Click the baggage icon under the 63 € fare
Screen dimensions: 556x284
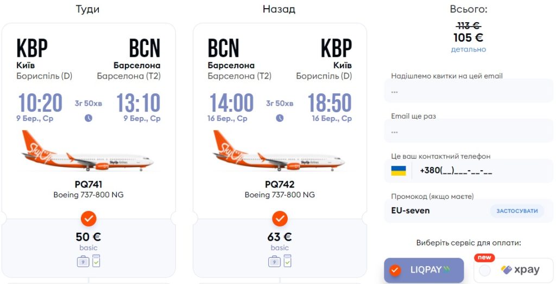274,261
